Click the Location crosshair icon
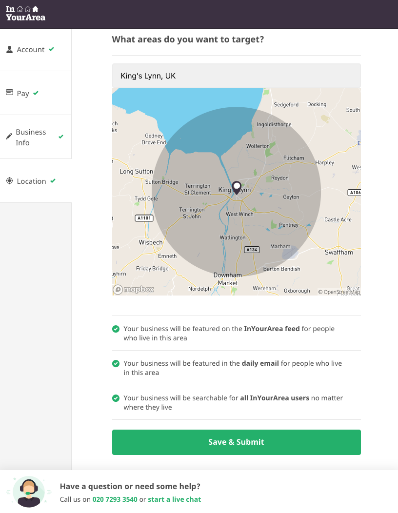Image resolution: width=398 pixels, height=513 pixels. coord(9,181)
